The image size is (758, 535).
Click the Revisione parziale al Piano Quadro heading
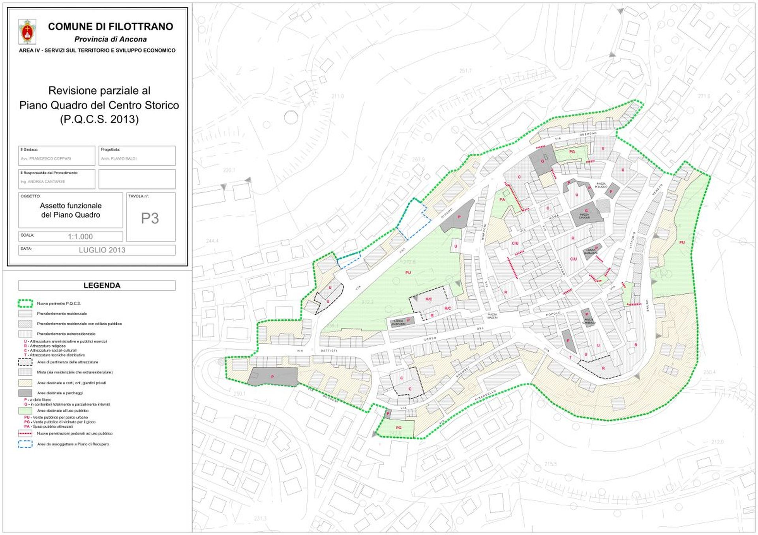[99, 104]
